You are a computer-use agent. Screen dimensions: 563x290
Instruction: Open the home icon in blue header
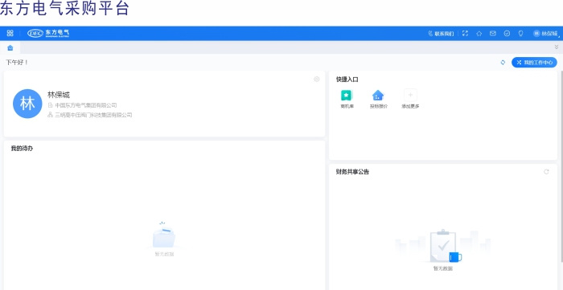tap(479, 33)
